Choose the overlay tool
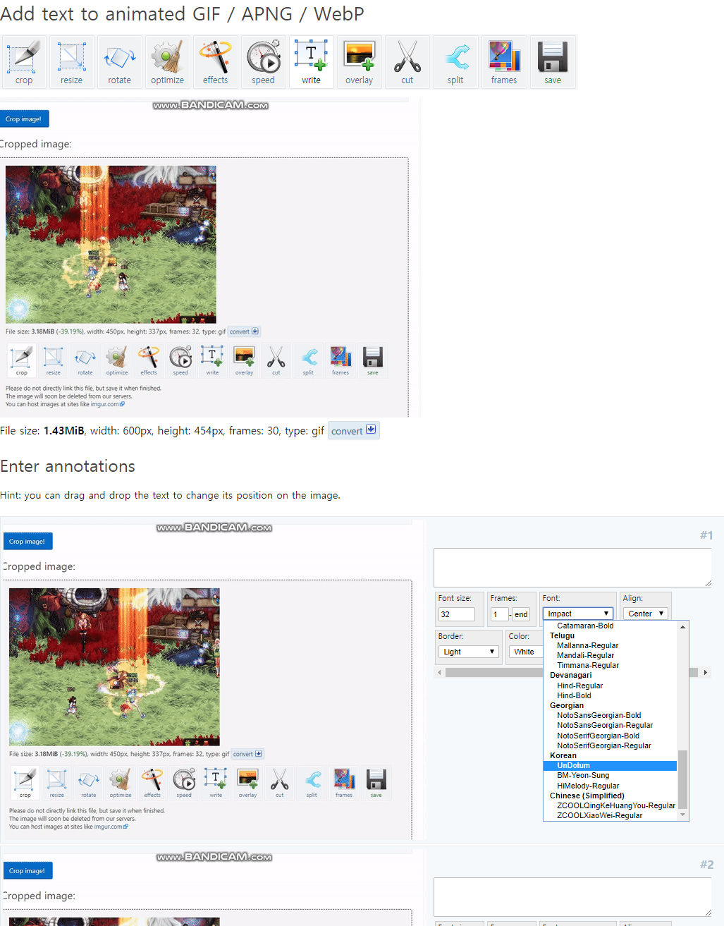The image size is (724, 926). coord(359,62)
